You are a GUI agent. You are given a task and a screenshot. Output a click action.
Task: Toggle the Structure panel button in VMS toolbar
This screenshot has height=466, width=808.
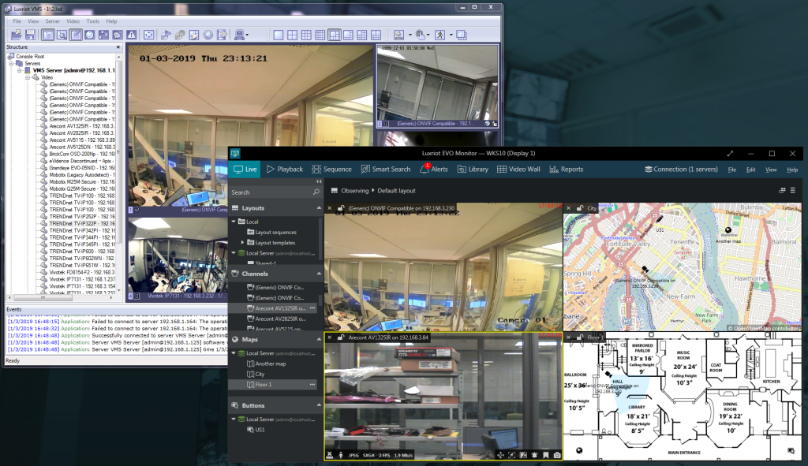(48, 35)
